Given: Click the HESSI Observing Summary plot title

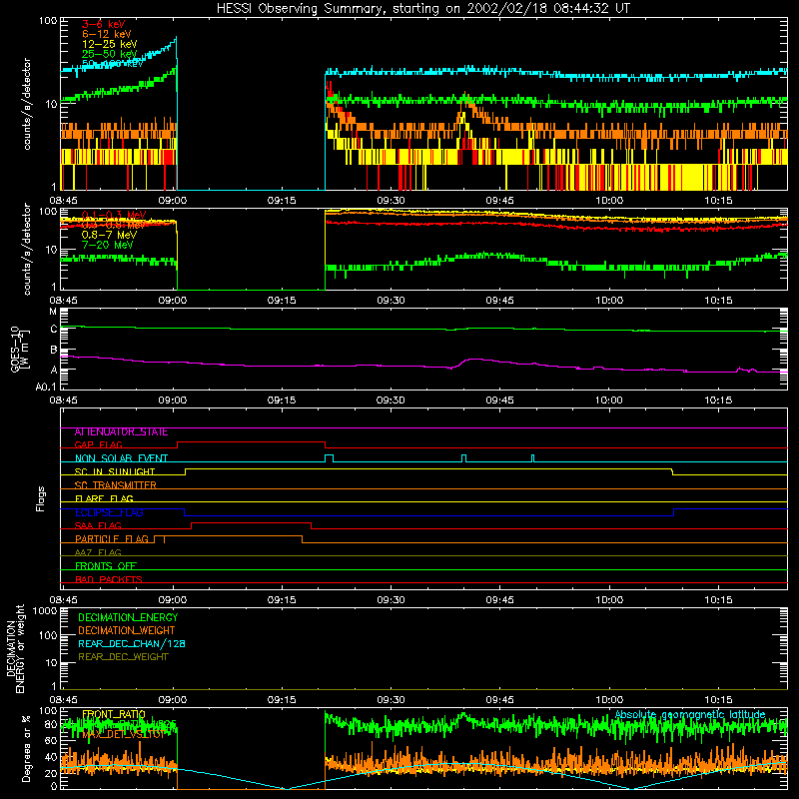Looking at the screenshot, I should click(x=423, y=9).
